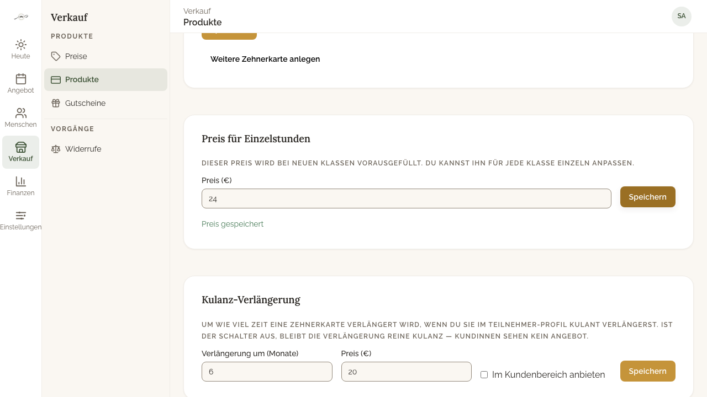Save the Einzelstunden price with Speichern
This screenshot has height=397, width=707.
(648, 197)
